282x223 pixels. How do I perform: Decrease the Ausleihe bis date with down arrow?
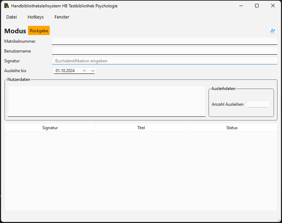(92, 71)
